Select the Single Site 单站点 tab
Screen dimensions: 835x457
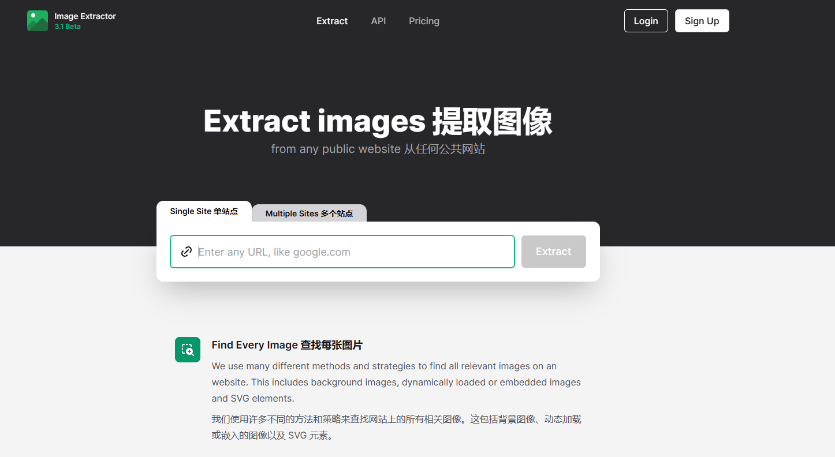[x=204, y=211]
